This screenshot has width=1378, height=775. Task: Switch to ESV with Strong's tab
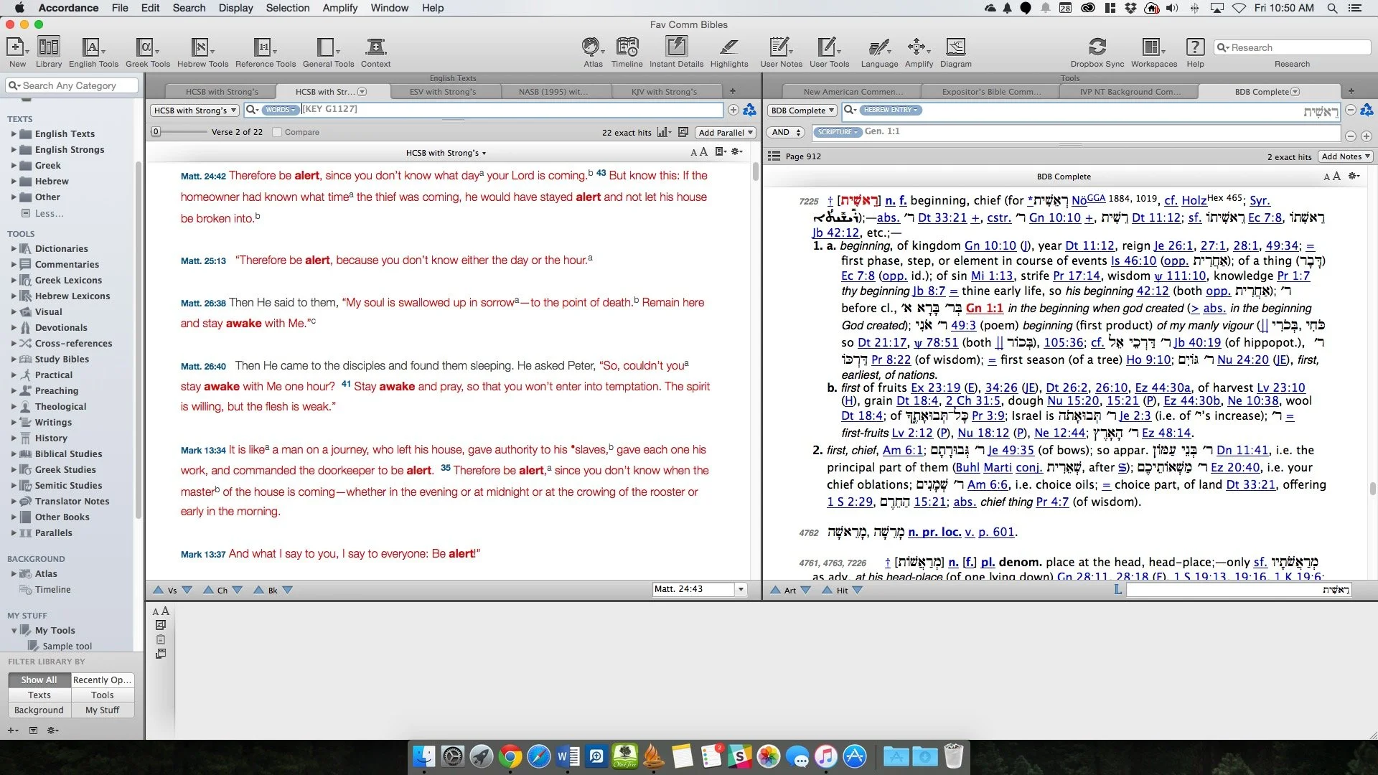pyautogui.click(x=442, y=92)
